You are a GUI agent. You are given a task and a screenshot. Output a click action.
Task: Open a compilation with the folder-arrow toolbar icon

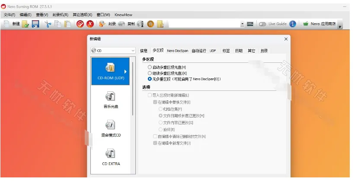[x=26, y=24]
